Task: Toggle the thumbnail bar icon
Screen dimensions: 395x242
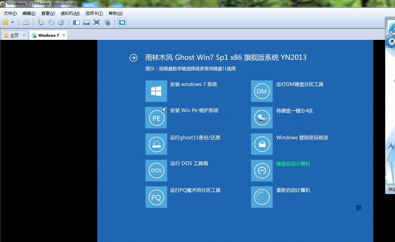Action: 86,23
